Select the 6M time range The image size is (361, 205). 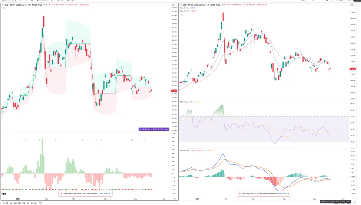click(19, 203)
